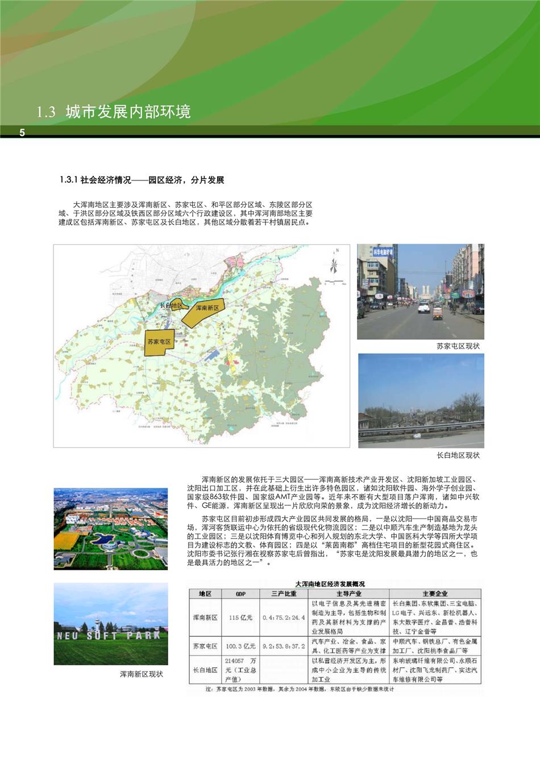Open the street photo above caption '苏家屯区现状'

421,292
